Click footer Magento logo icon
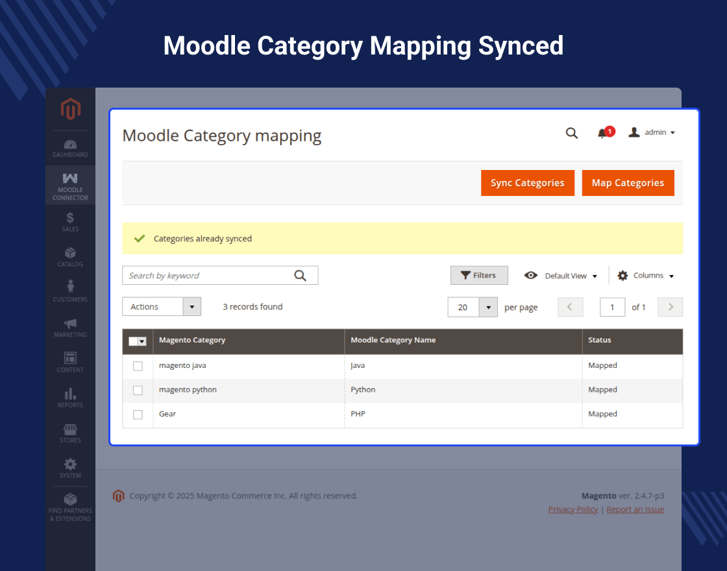727x571 pixels. pos(118,496)
